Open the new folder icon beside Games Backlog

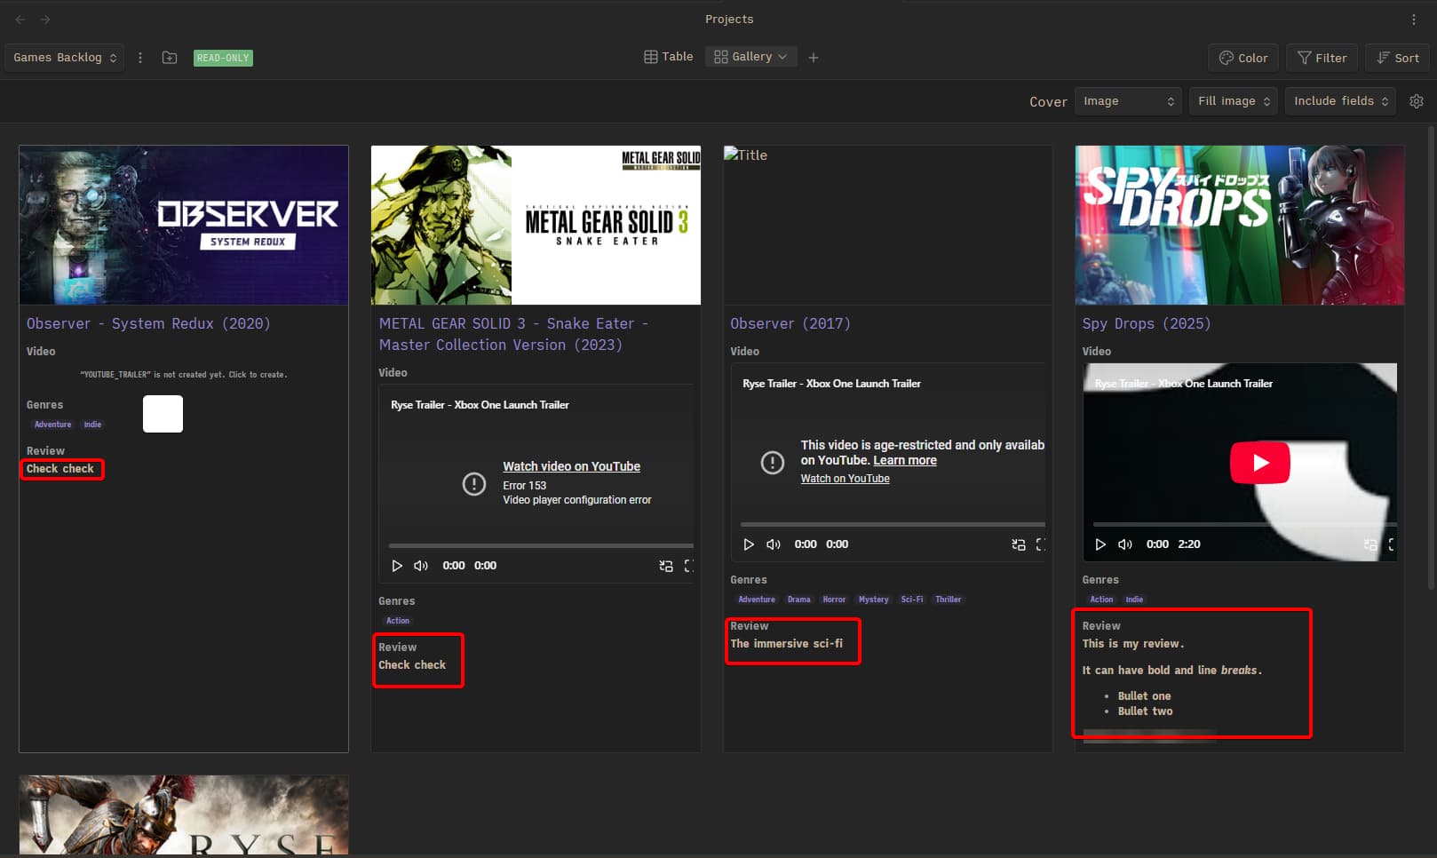click(170, 58)
